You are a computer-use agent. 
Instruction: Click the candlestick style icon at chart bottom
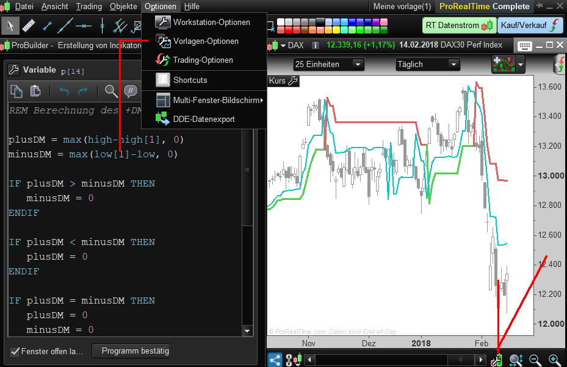click(298, 359)
